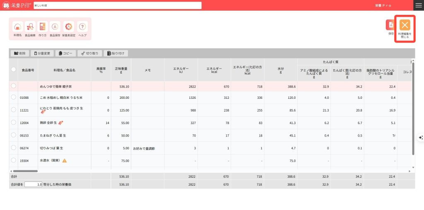Image resolution: width=424 pixels, height=210 pixels.
Task: Click the warning icon beside 水道水（関東）
Action: [x=64, y=161]
